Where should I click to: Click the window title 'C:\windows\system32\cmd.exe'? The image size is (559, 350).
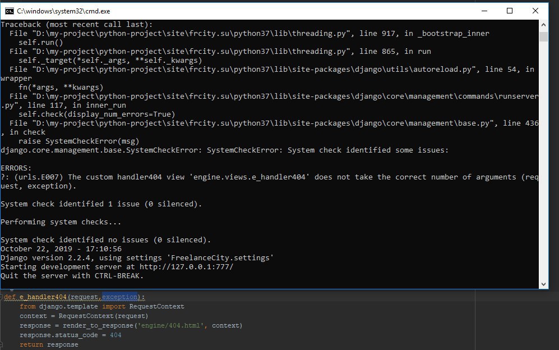pyautogui.click(x=63, y=11)
